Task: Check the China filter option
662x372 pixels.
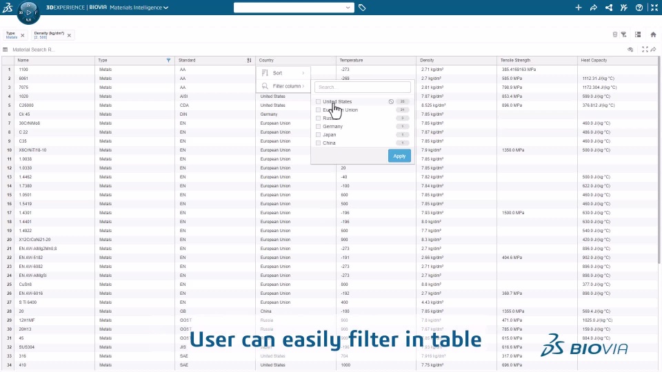Action: [319, 143]
